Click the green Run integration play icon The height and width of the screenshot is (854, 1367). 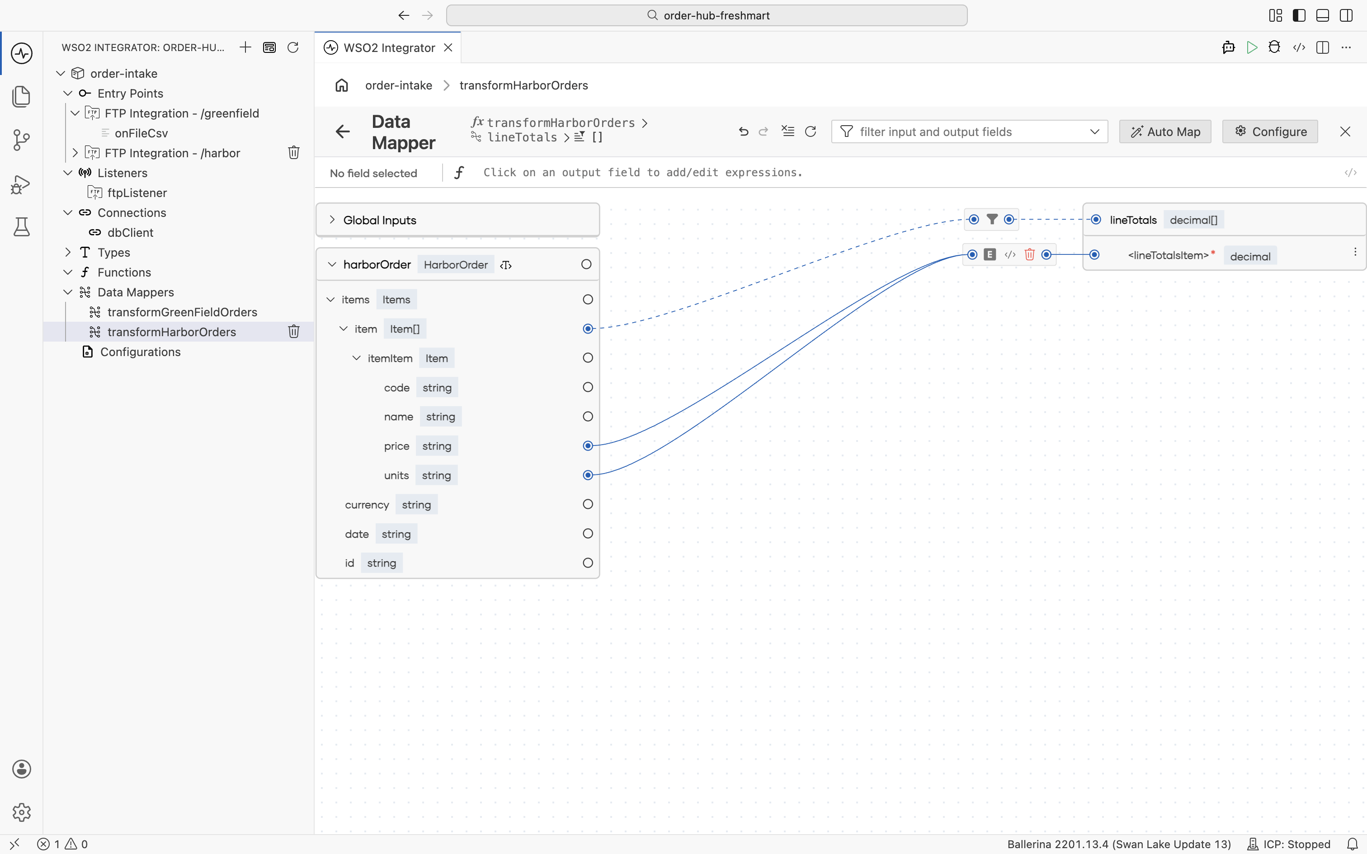click(x=1252, y=47)
